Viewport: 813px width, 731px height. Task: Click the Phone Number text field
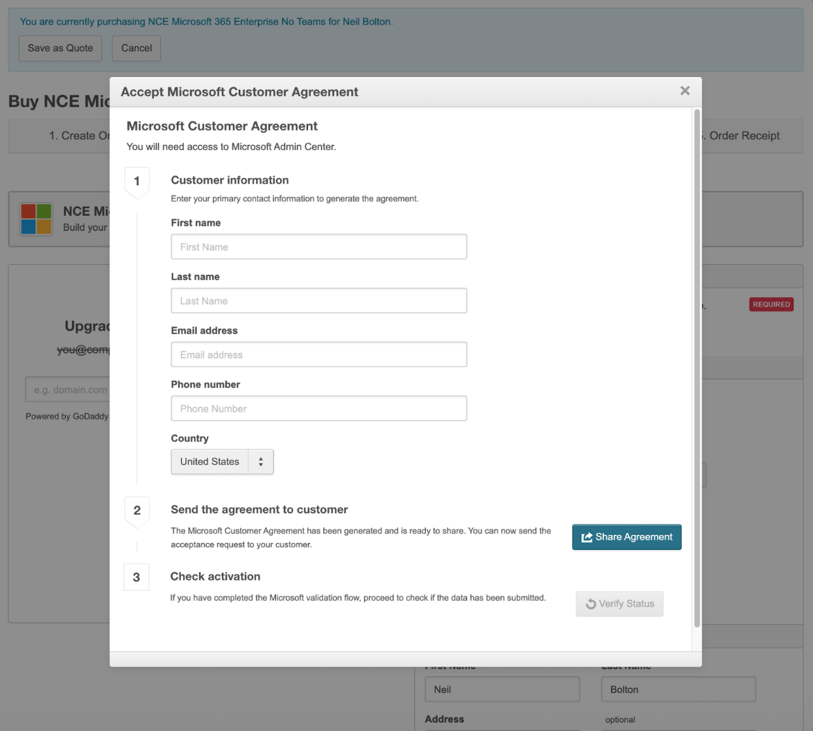318,409
